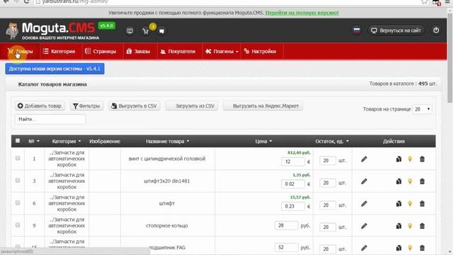Open the Покупатели section

[178, 52]
